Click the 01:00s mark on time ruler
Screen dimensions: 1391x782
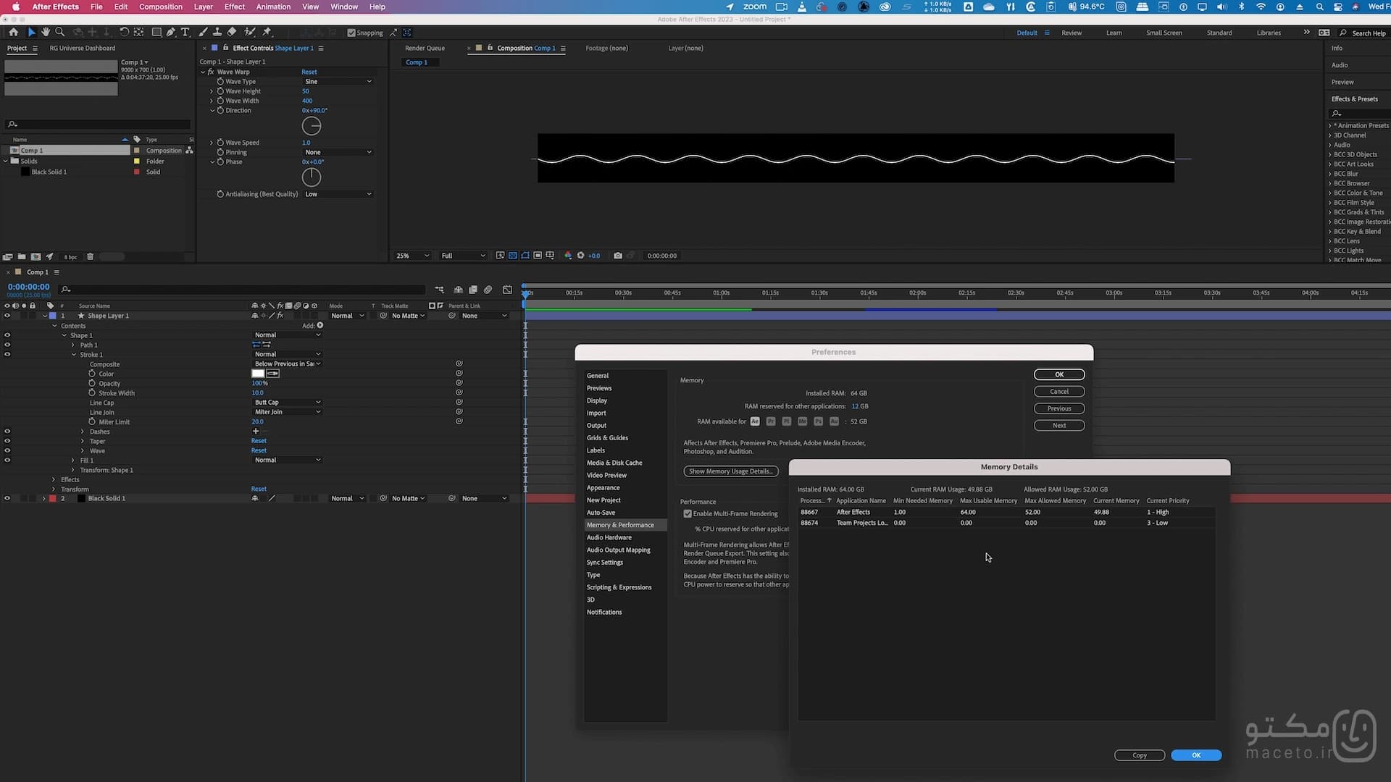tap(721, 293)
